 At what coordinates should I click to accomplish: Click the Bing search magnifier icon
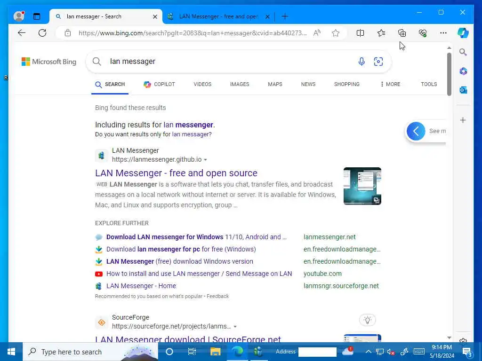coord(97,62)
